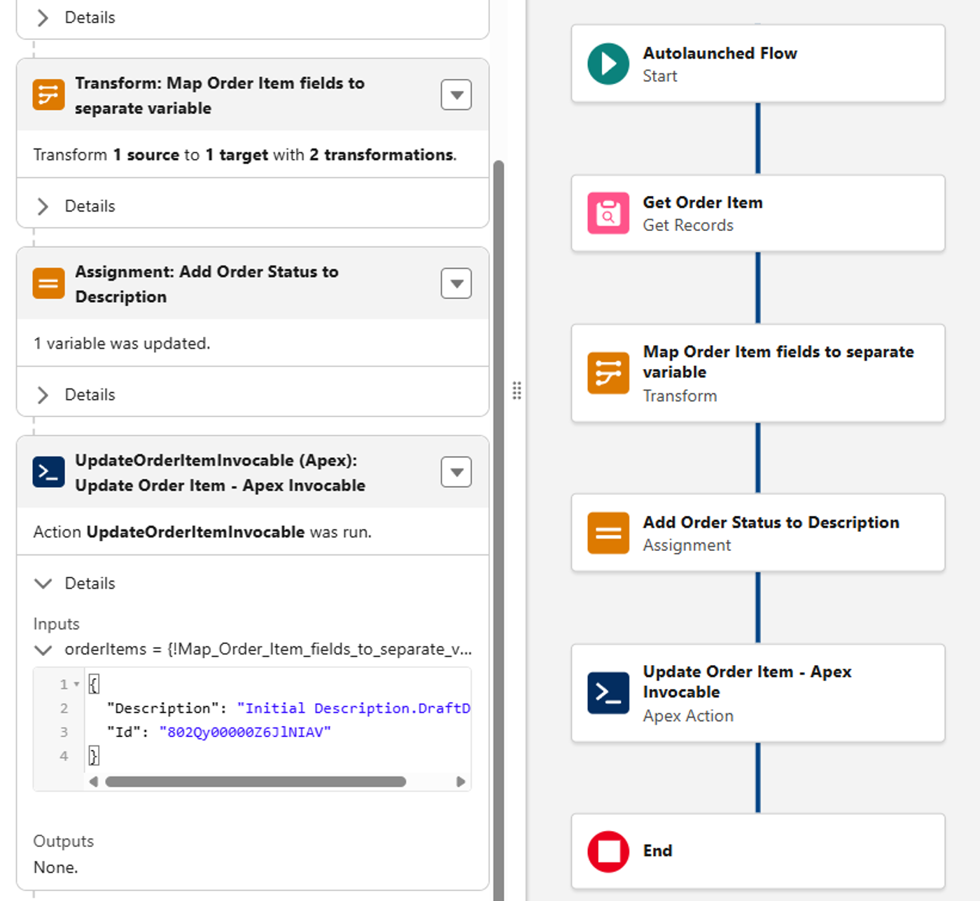
Task: Click the red End stop icon
Action: 608,851
